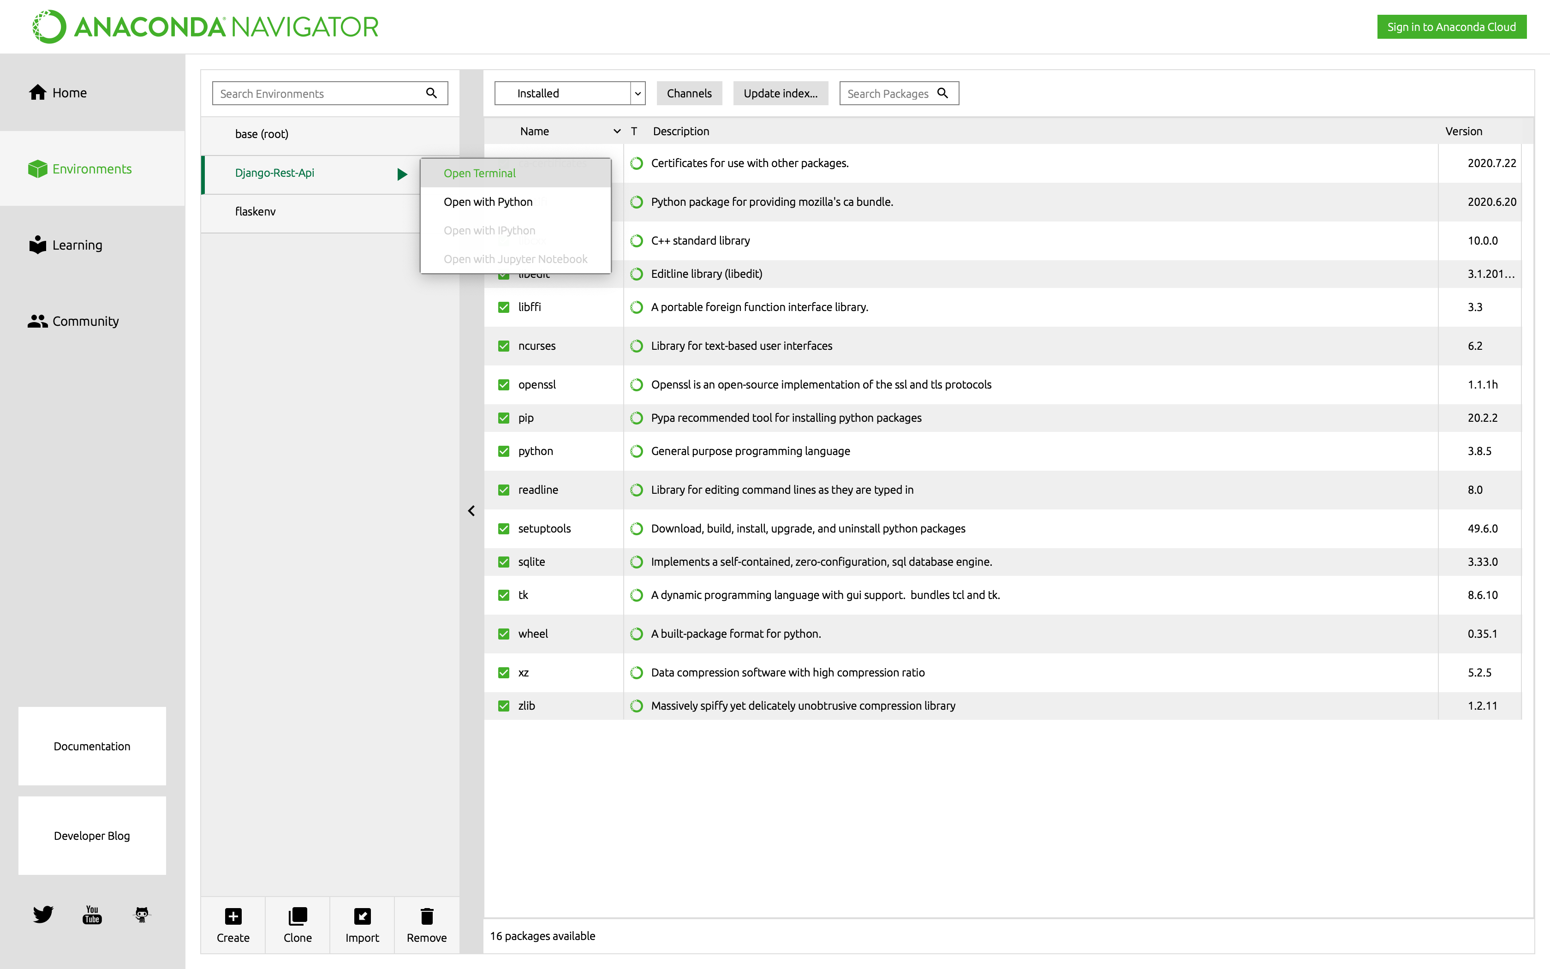The width and height of the screenshot is (1550, 969).
Task: Click the Create environment plus icon
Action: click(233, 916)
